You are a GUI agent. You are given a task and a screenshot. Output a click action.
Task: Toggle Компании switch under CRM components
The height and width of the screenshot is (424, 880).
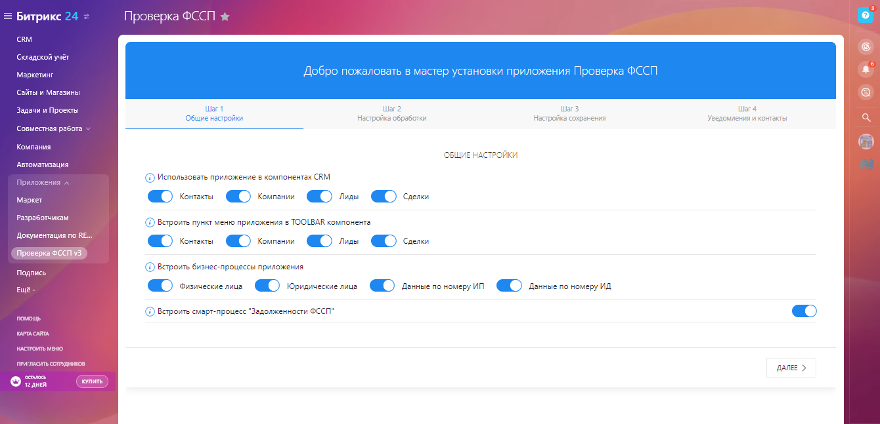pos(238,196)
